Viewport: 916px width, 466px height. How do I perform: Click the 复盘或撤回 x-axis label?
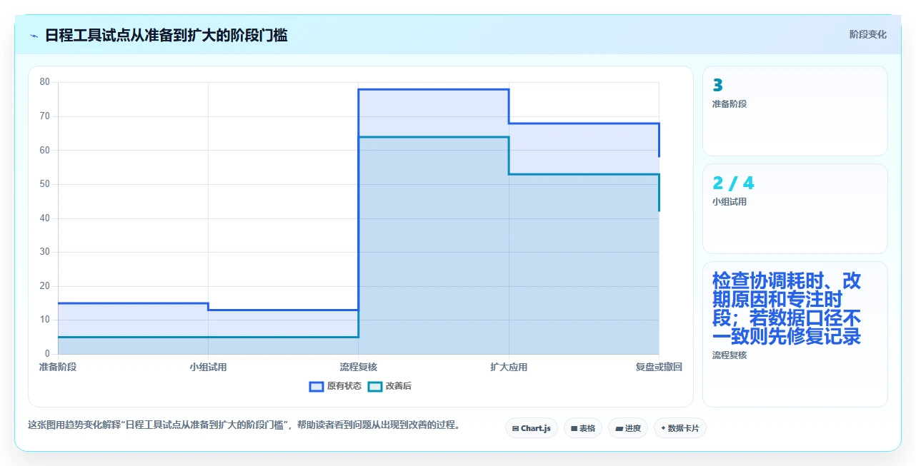659,367
